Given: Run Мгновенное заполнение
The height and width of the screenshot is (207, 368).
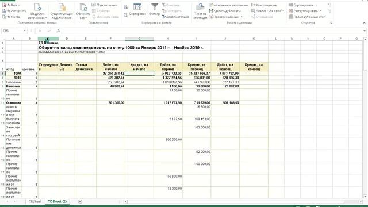Looking at the screenshot, I should [x=228, y=5].
